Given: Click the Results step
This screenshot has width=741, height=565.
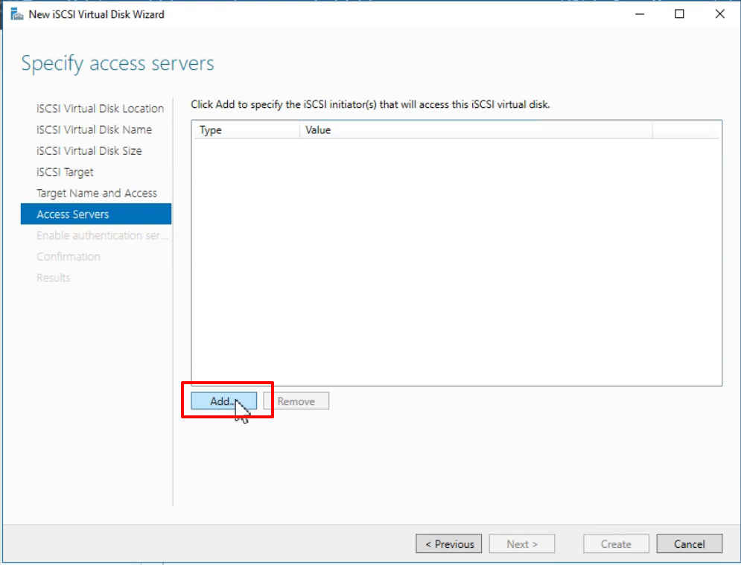Looking at the screenshot, I should pos(53,278).
